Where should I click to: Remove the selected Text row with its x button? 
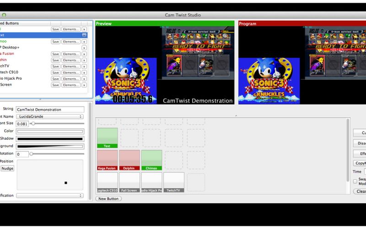pyautogui.click(x=84, y=35)
